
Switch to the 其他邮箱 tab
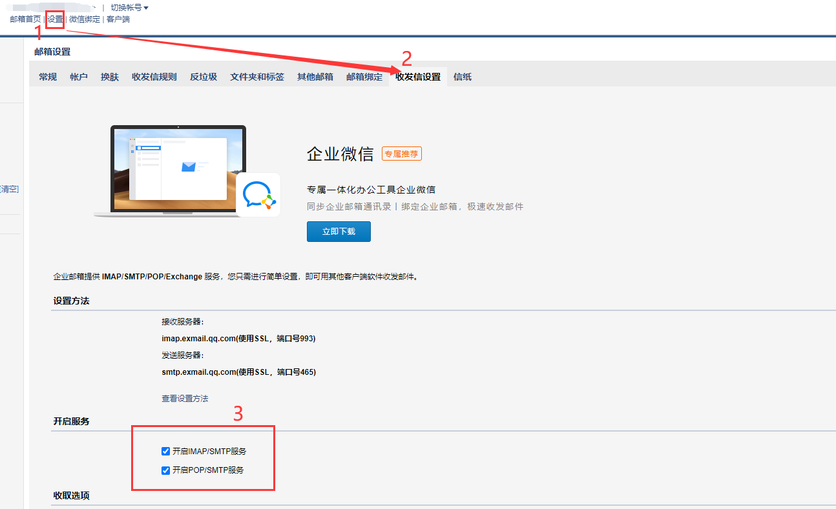pos(315,77)
